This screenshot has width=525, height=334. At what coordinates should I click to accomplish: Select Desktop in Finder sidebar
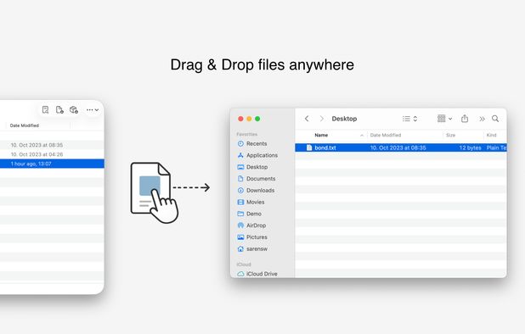pyautogui.click(x=252, y=167)
